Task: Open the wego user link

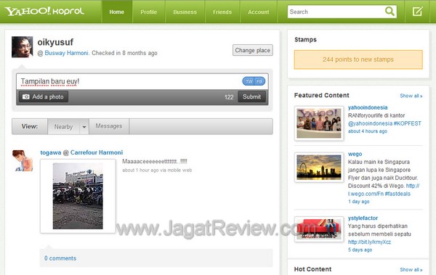Action: click(355, 154)
